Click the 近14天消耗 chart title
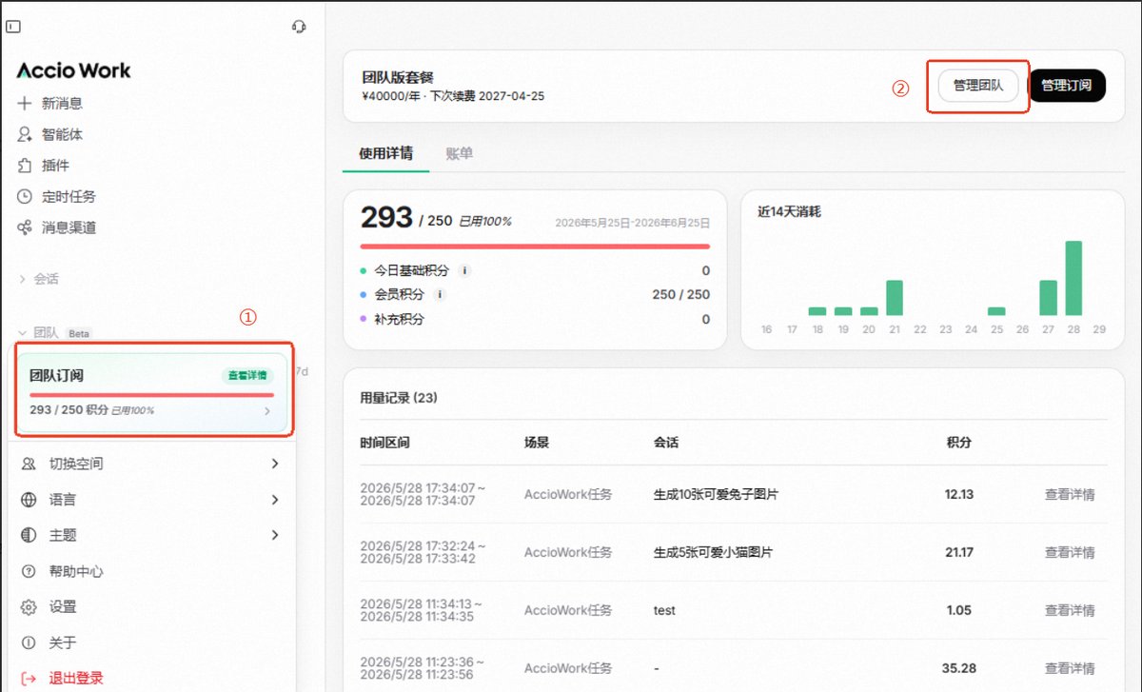1142x692 pixels. tap(789, 211)
